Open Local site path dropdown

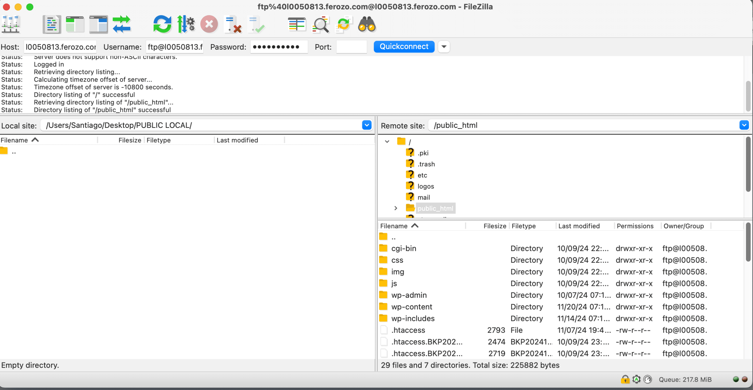coord(366,125)
